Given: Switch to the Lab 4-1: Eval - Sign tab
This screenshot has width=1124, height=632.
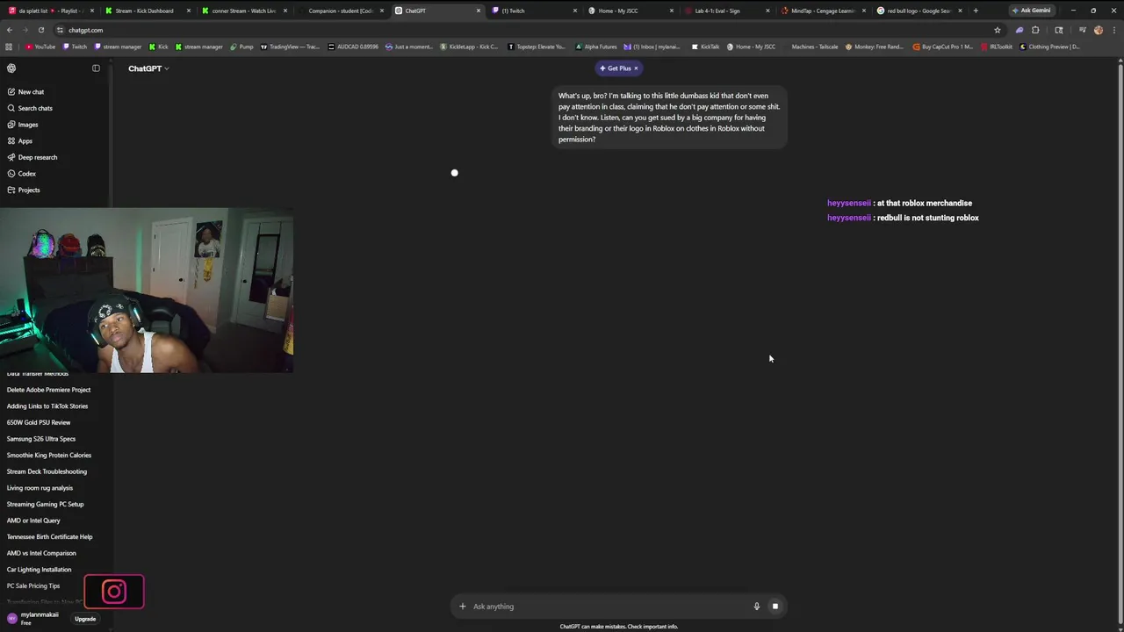Looking at the screenshot, I should (x=726, y=11).
